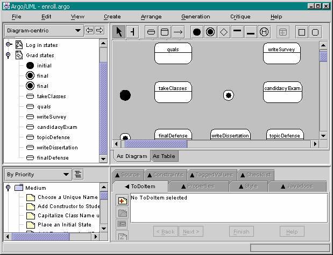Open the Properties tab
The width and height of the screenshot is (333, 255).
tap(199, 186)
